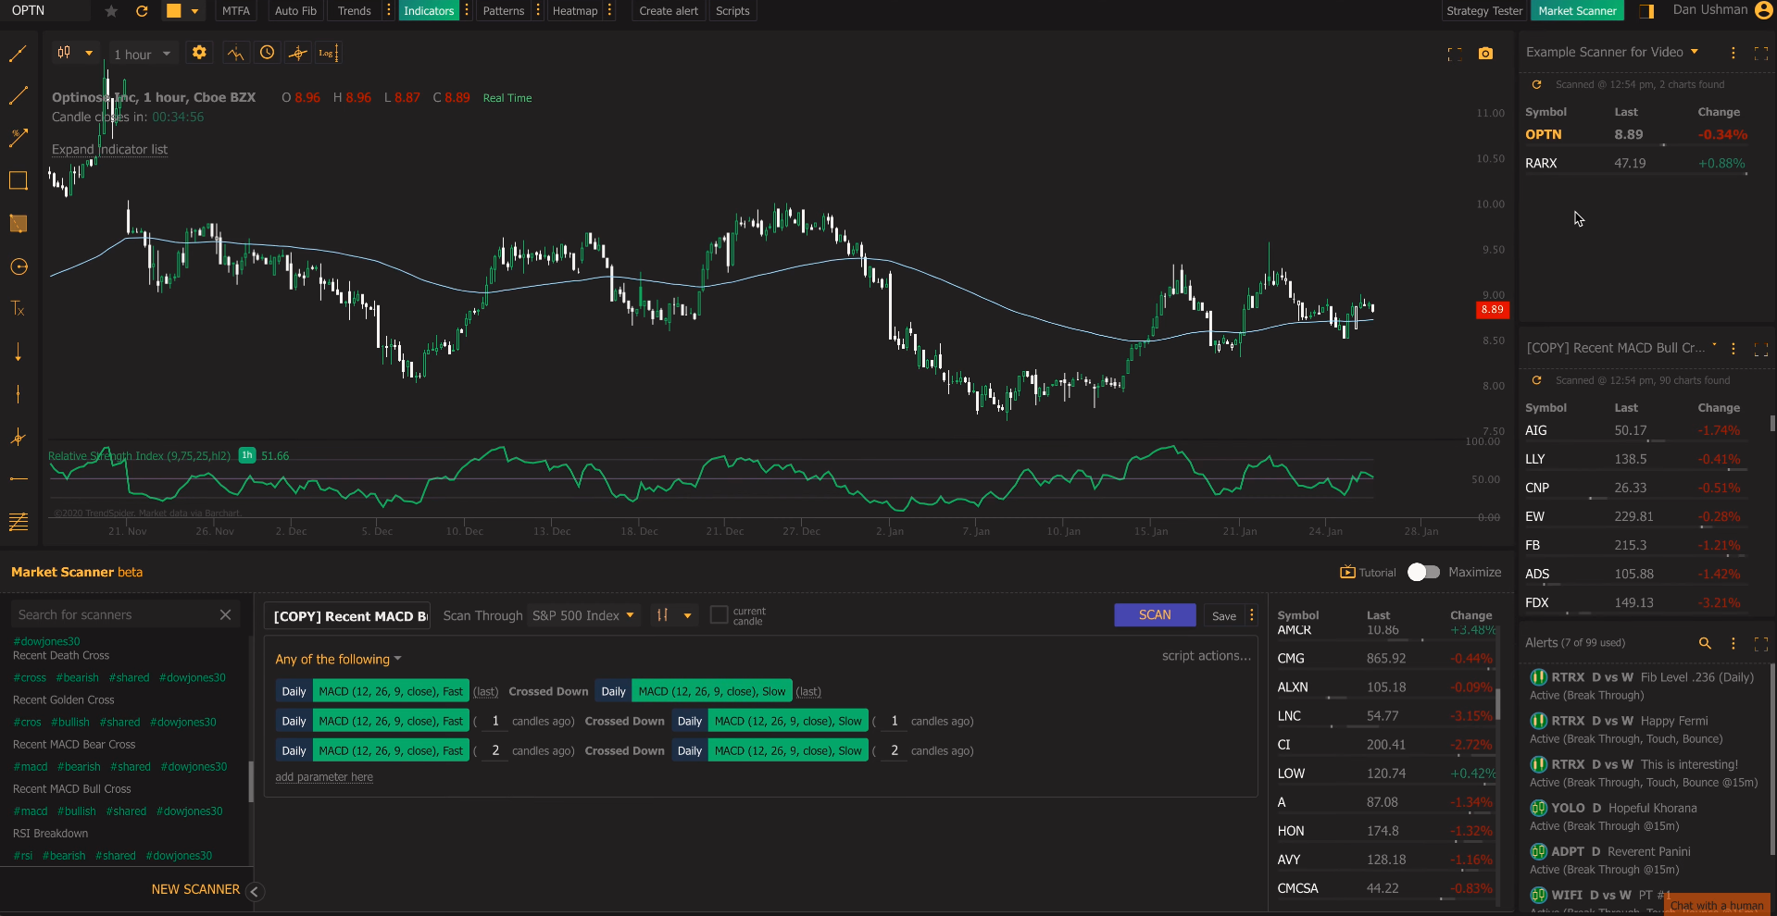Open the MTFA tab
Image resolution: width=1777 pixels, height=916 pixels.
pyautogui.click(x=236, y=11)
